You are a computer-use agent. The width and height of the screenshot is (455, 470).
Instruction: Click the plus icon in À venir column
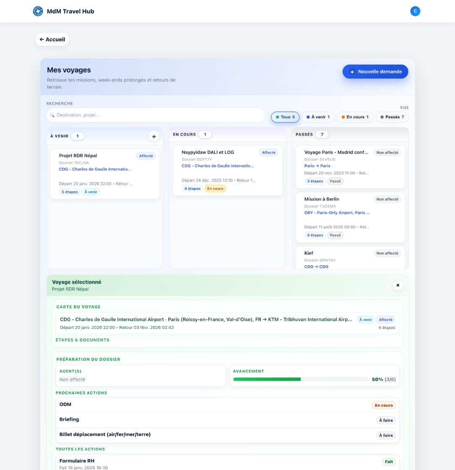[x=154, y=136]
